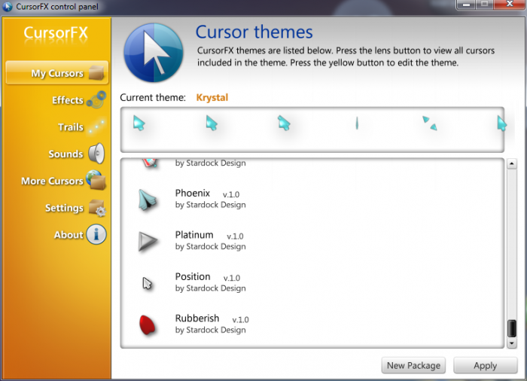Click the More Cursors globe box icon
This screenshot has height=381, width=527.
[96, 180]
